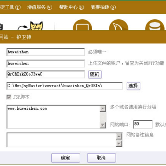Open the 捷工具(T) menu
Image resolution: width=166 pixels, height=166 pixels.
[10, 7]
